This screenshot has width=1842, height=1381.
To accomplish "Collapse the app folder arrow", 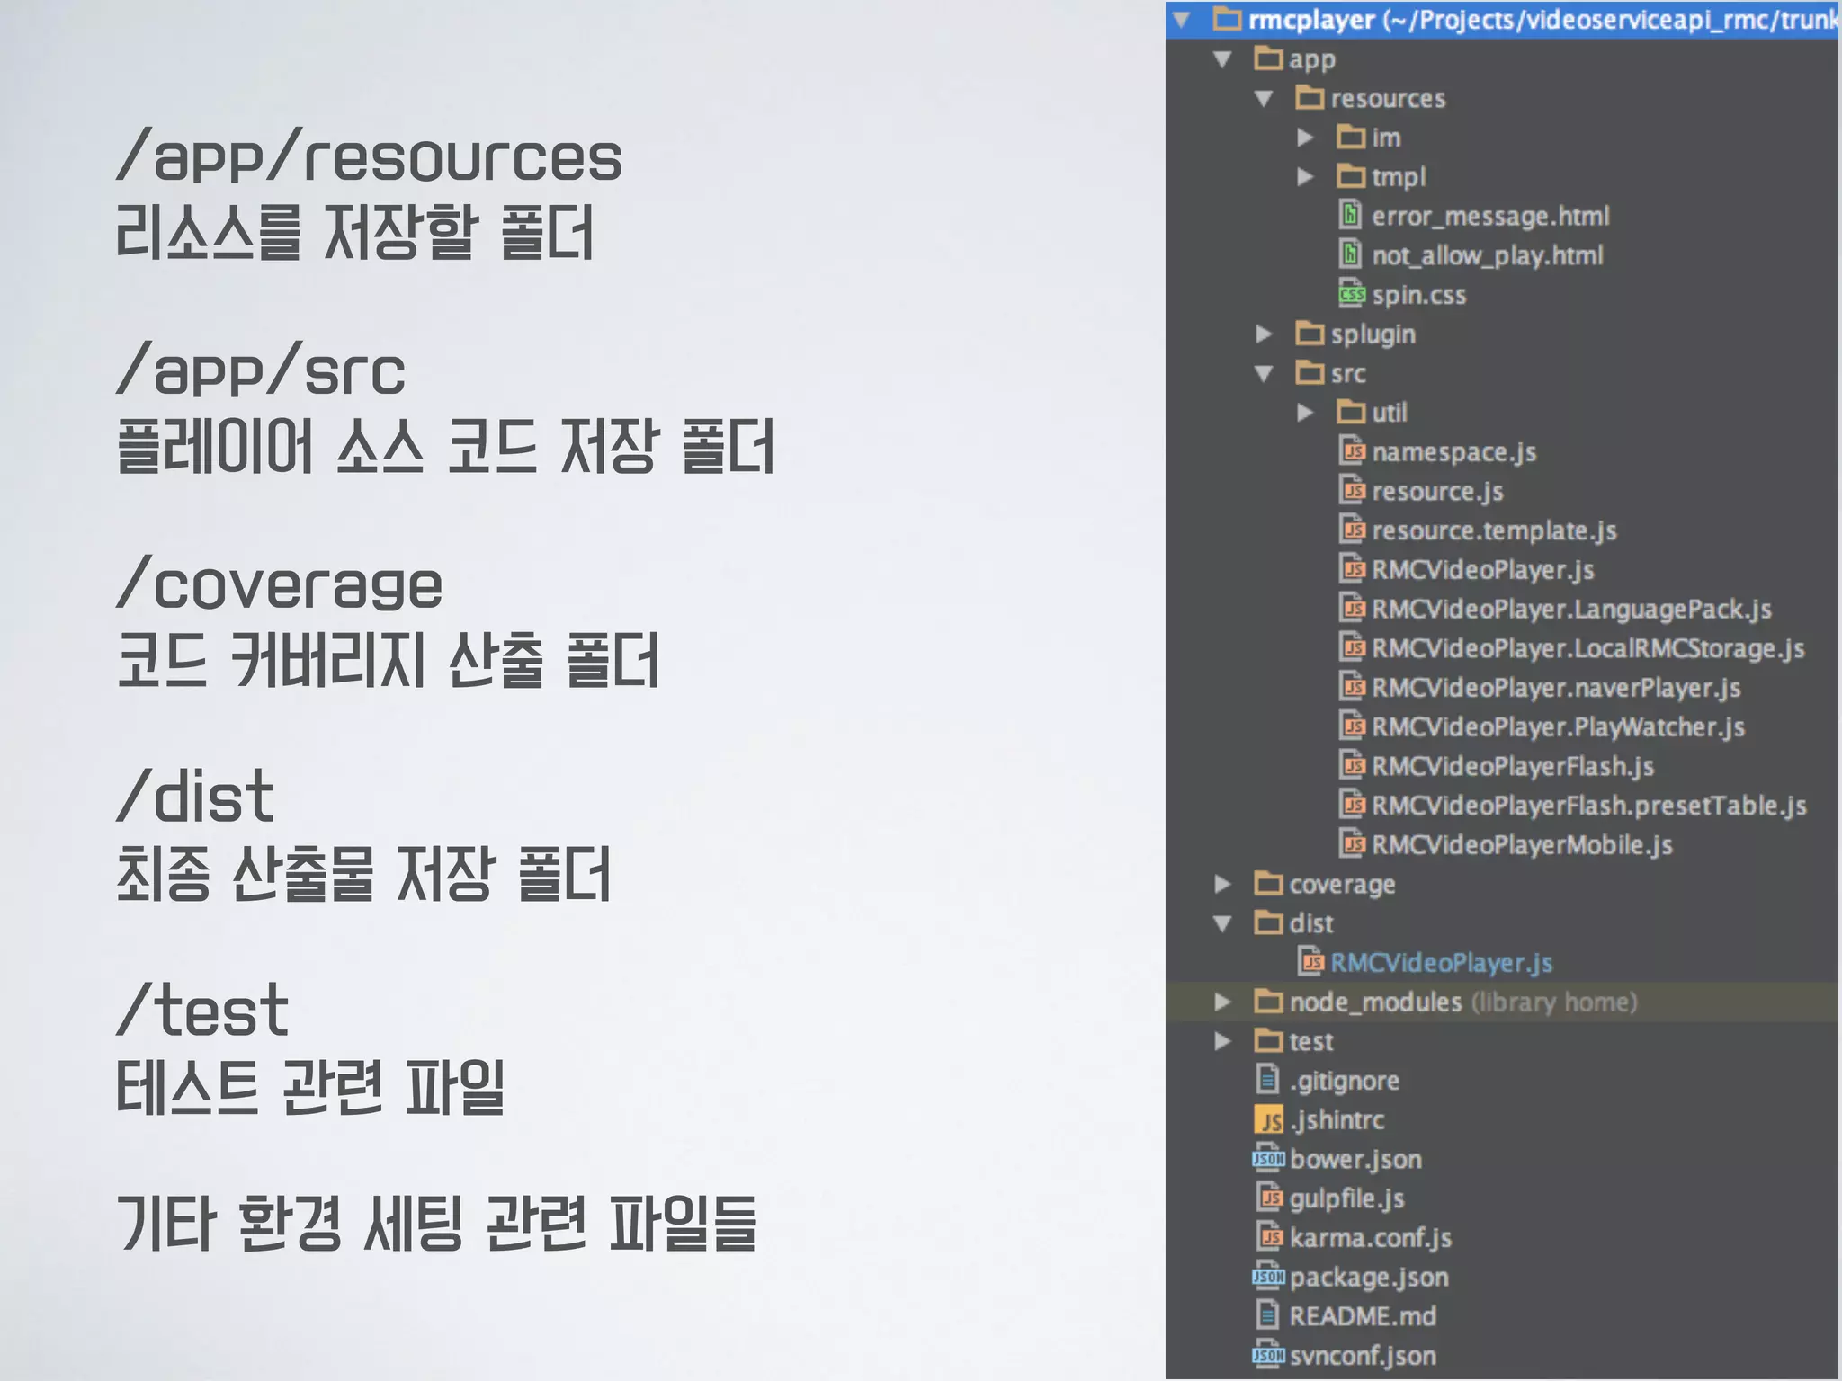I will pos(1222,59).
